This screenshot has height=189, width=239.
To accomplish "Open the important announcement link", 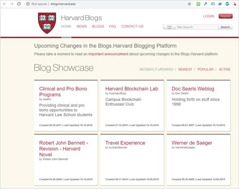I will click(108, 54).
